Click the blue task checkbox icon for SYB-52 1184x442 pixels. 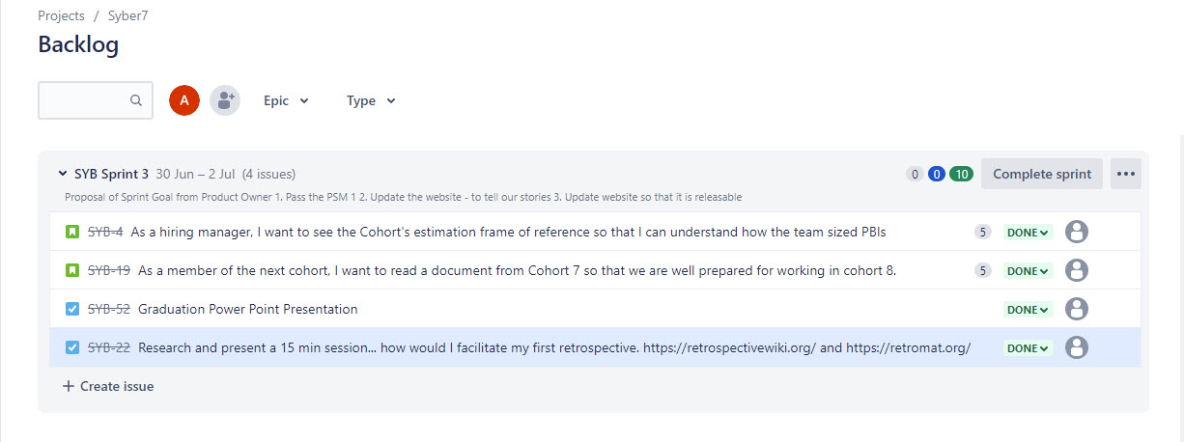coord(72,309)
